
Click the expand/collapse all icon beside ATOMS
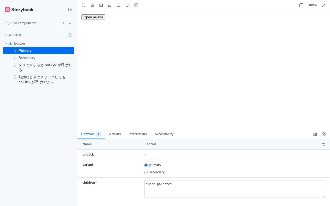(70, 35)
